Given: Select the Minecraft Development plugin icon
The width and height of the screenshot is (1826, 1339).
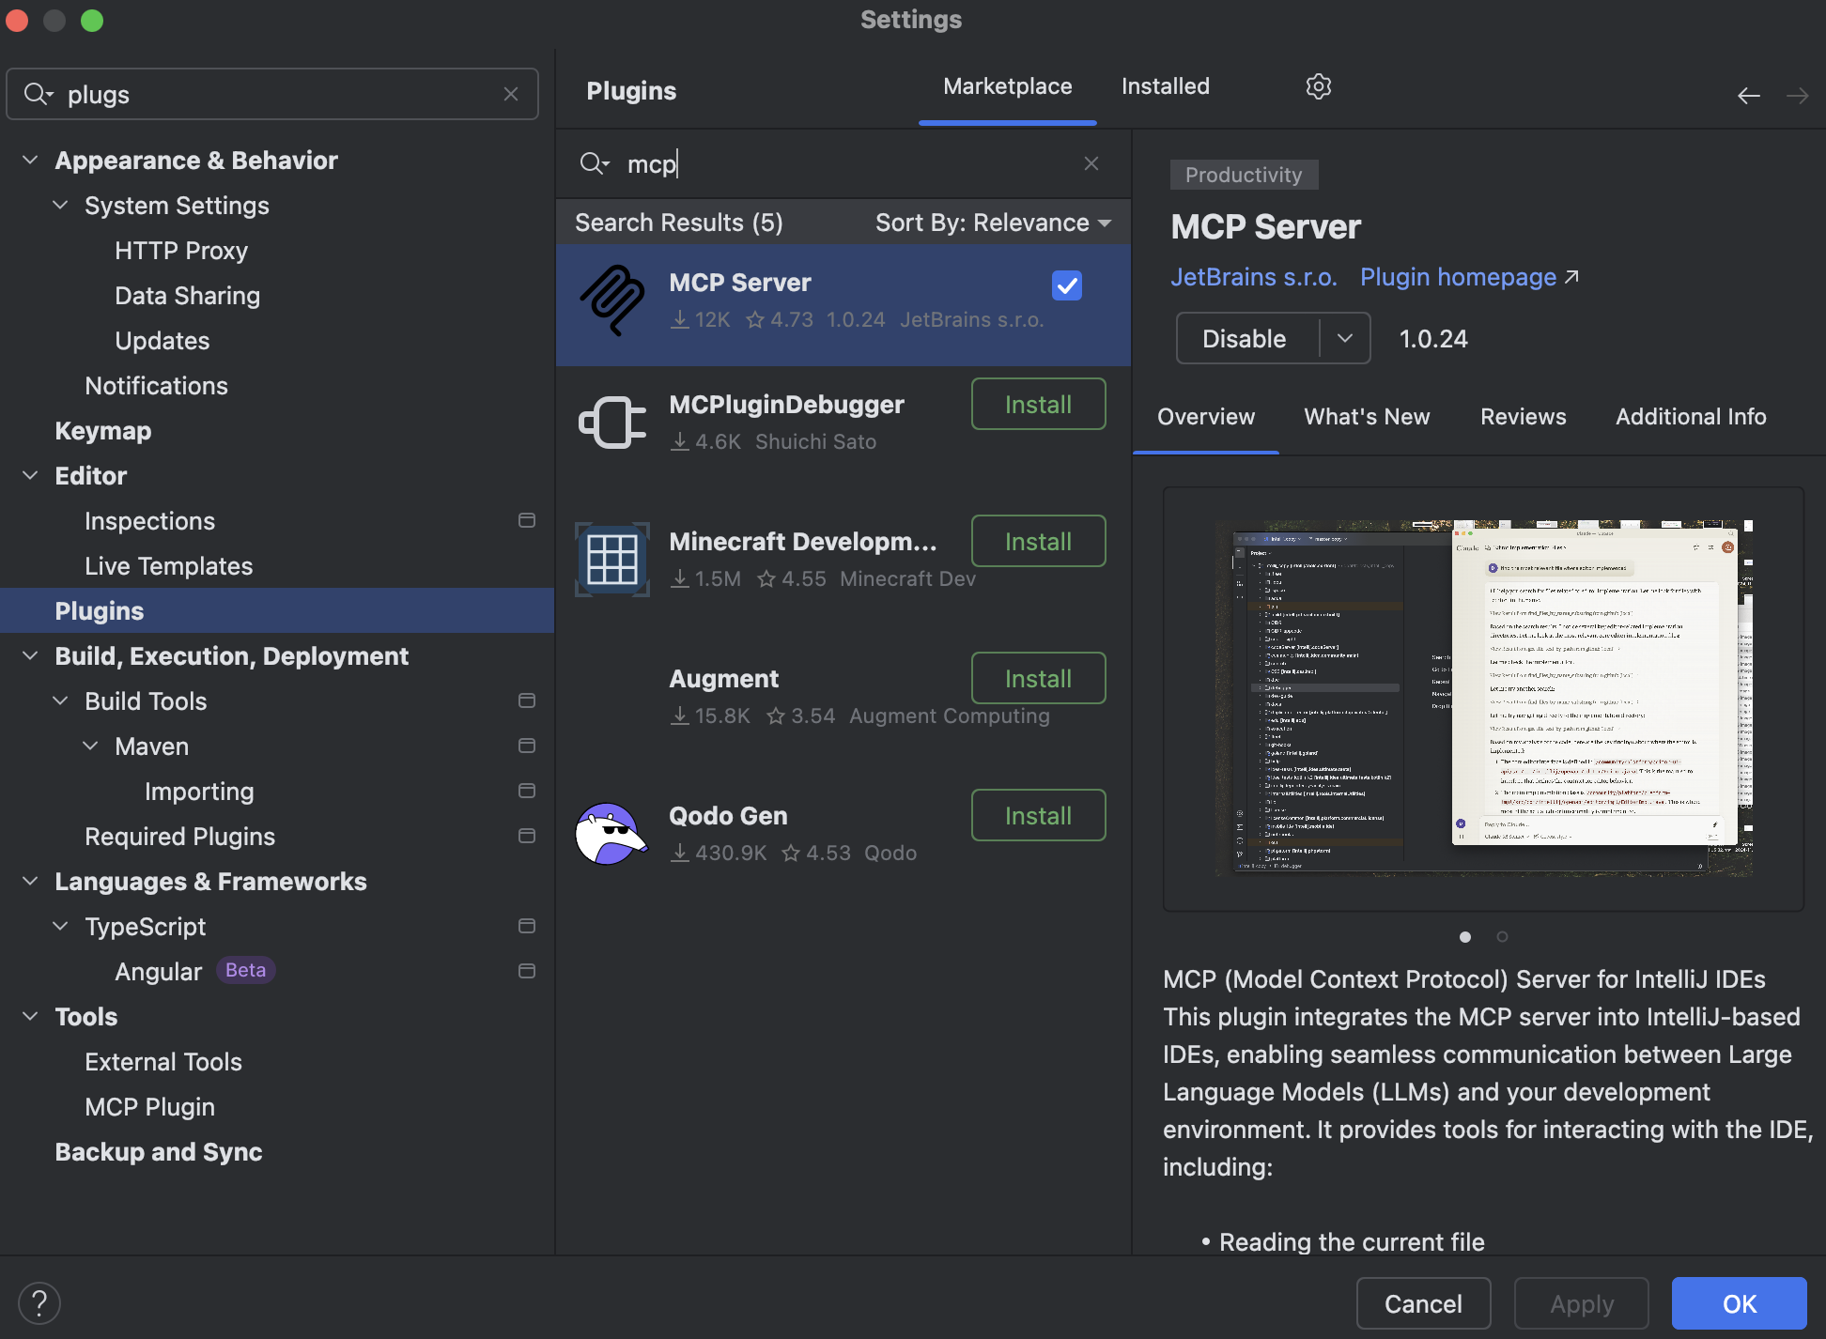Looking at the screenshot, I should [x=611, y=560].
